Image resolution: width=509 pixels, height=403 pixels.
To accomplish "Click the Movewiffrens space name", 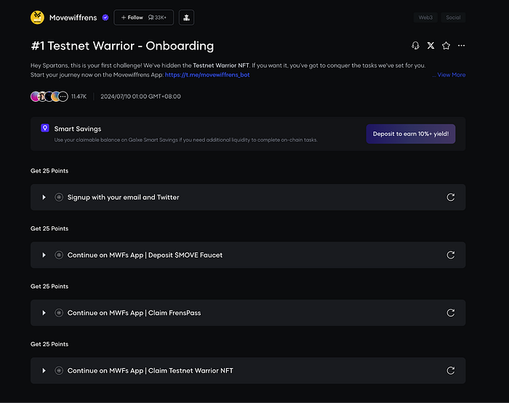I will pos(73,17).
